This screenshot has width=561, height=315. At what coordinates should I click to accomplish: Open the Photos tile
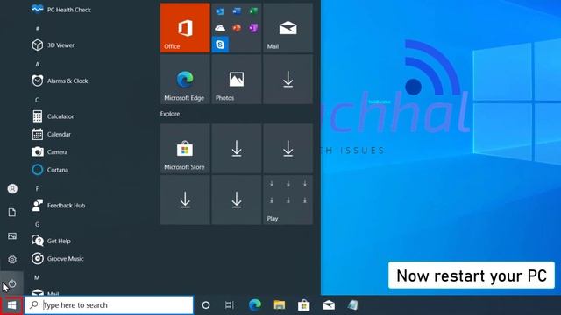(237, 80)
